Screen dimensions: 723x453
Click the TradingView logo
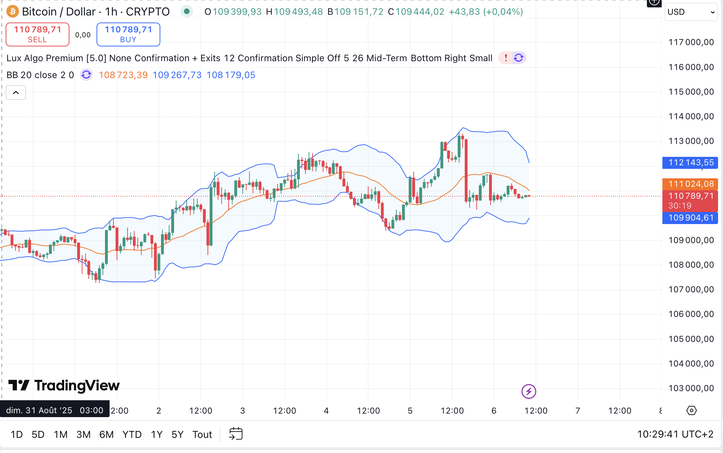pyautogui.click(x=64, y=385)
